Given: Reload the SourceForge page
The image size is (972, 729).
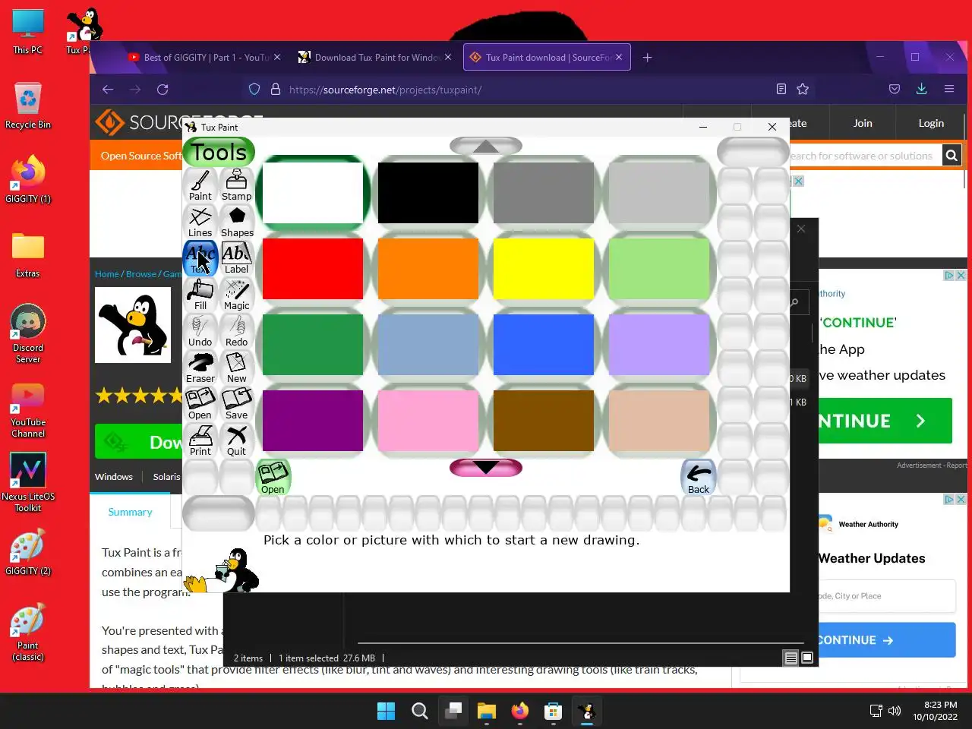Looking at the screenshot, I should (163, 90).
